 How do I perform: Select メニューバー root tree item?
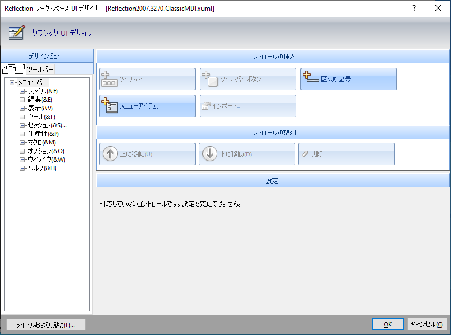pos(33,83)
